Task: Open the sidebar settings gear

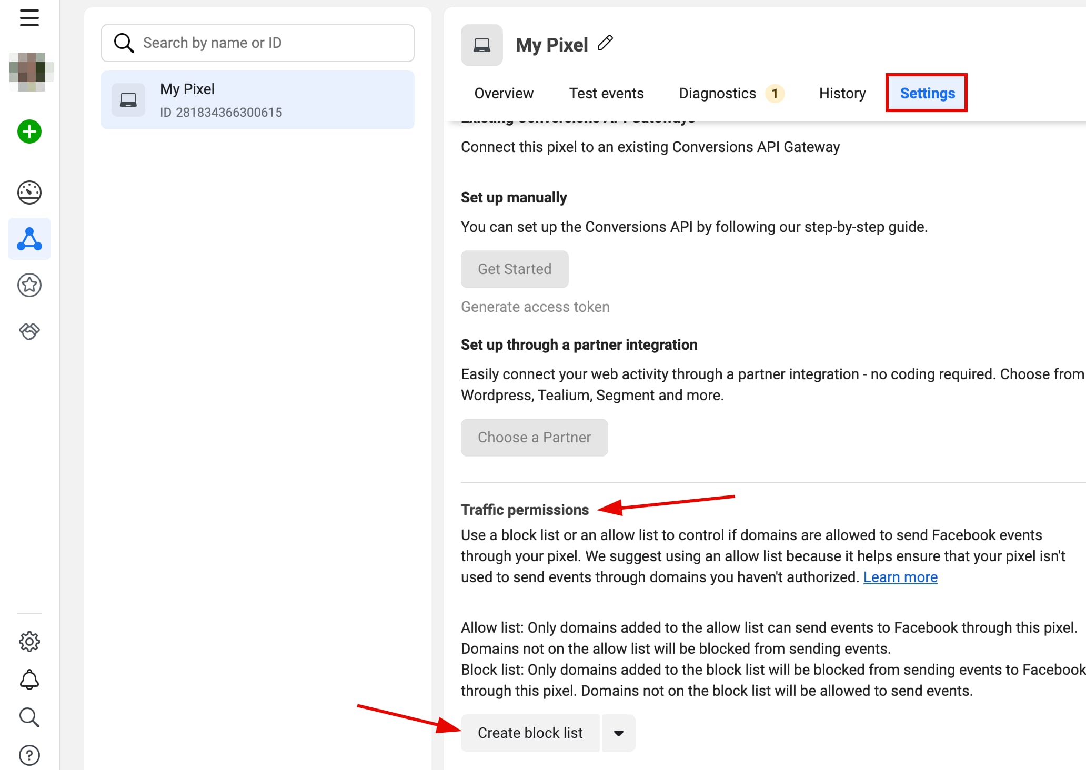Action: pos(29,641)
